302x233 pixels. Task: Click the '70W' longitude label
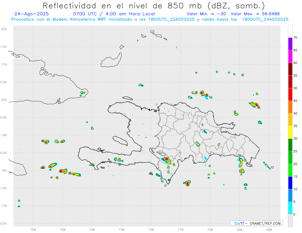210,229
